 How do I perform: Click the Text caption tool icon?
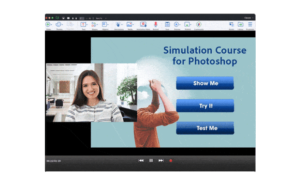(83, 24)
